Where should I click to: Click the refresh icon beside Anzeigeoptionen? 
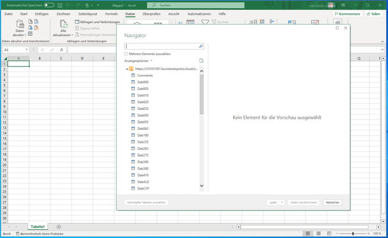point(201,60)
